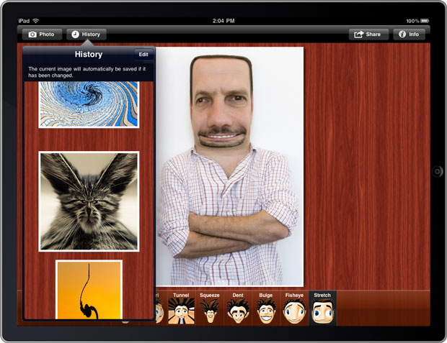
Task: Open the blue swirl image from history
Action: [89, 104]
